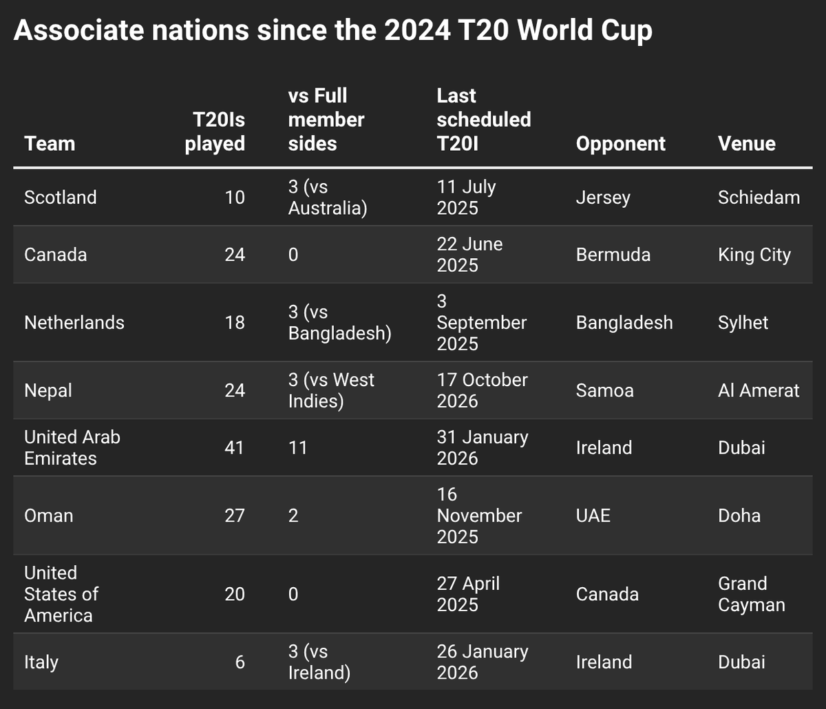Click the Sylhet venue cell
This screenshot has width=826, height=709.
click(743, 322)
